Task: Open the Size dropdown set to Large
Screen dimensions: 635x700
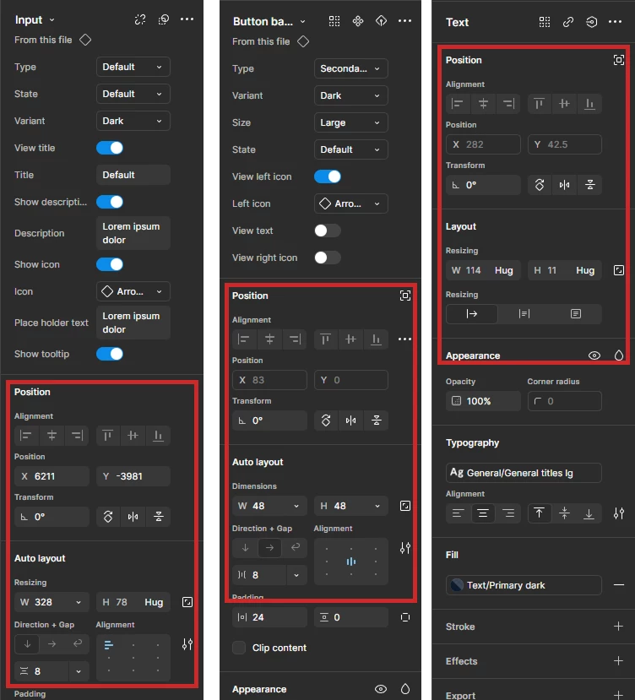Action: [x=351, y=122]
